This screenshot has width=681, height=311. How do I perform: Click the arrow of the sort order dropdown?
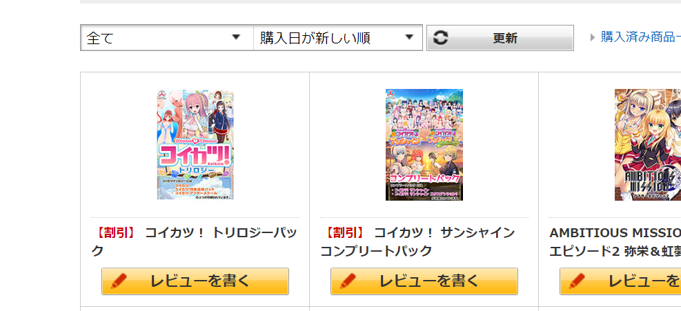tap(408, 37)
